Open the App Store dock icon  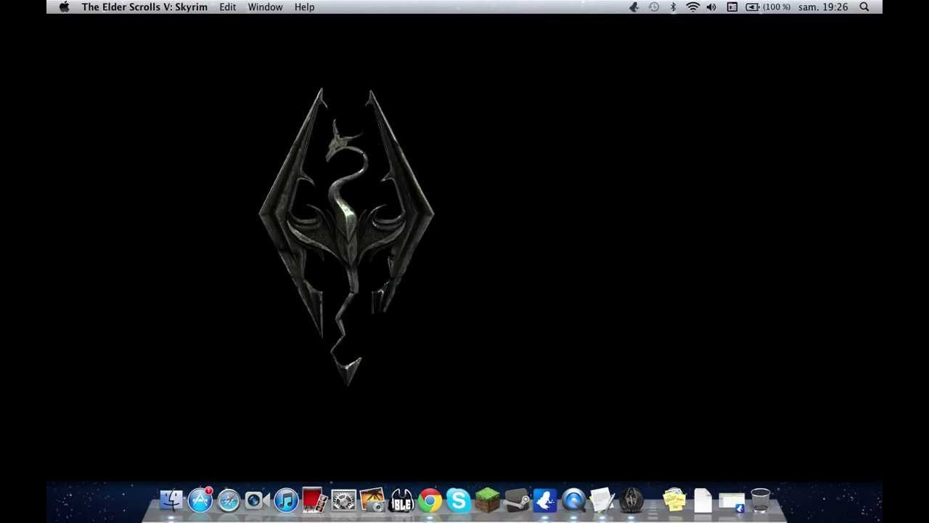pos(200,500)
